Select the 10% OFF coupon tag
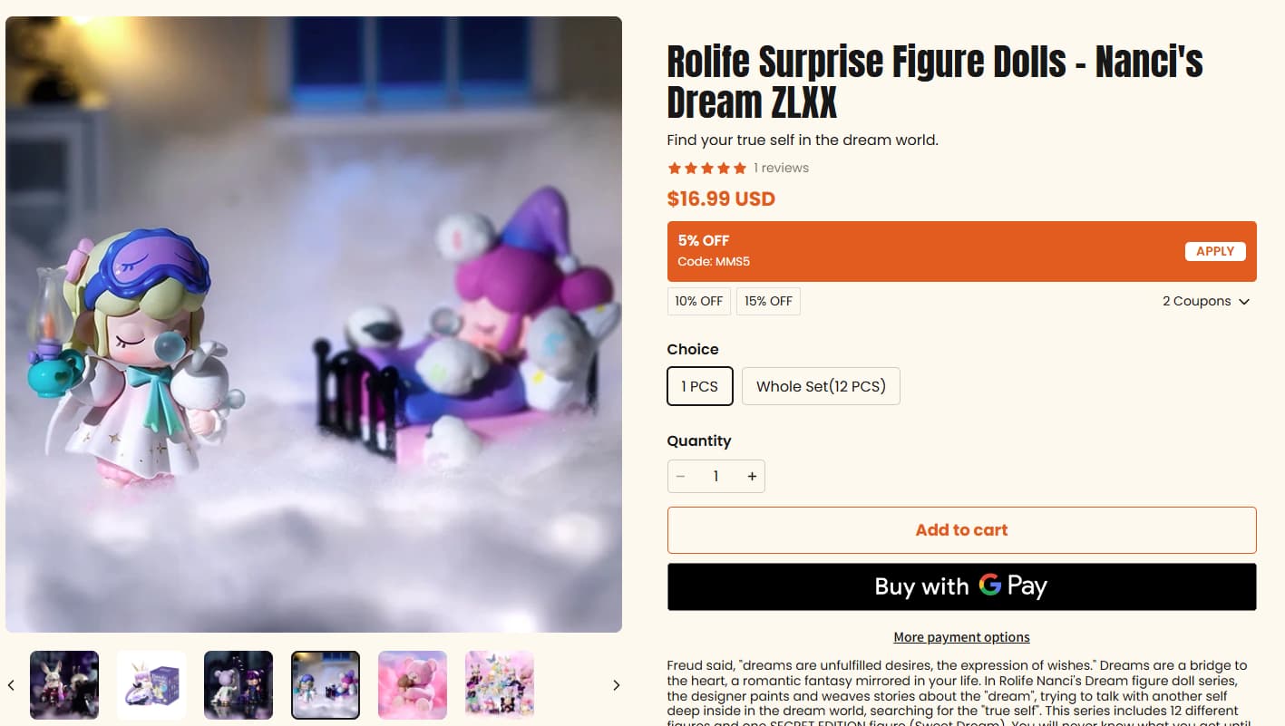The height and width of the screenshot is (726, 1285). (699, 301)
